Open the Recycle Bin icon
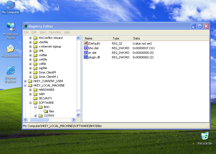Image resolution: width=216 pixels, height=154 pixels. pos(205,139)
